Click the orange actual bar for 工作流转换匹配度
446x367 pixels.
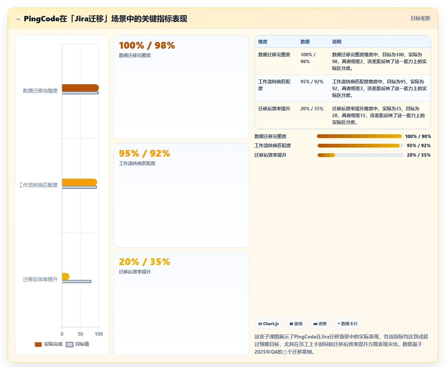pos(79,182)
